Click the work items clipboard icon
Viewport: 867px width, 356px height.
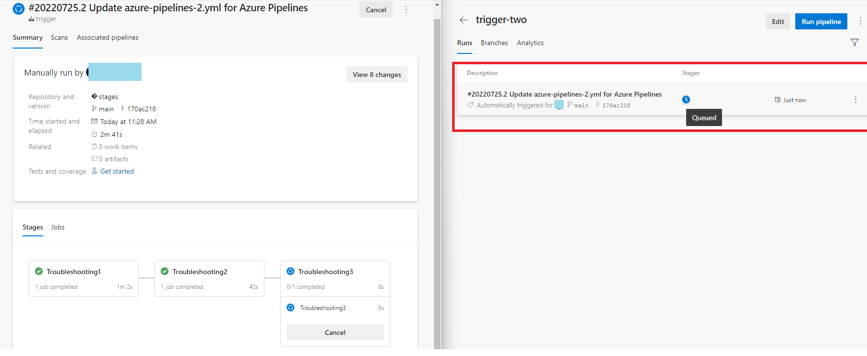click(x=94, y=147)
